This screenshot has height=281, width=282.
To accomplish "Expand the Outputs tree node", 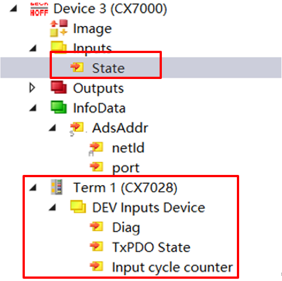I will click(32, 88).
